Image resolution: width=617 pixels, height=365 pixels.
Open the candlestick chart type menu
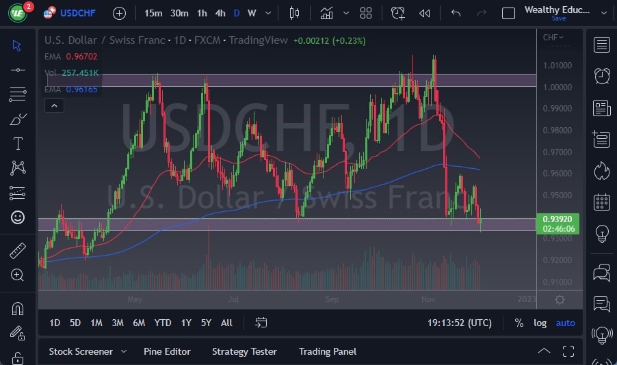[294, 14]
